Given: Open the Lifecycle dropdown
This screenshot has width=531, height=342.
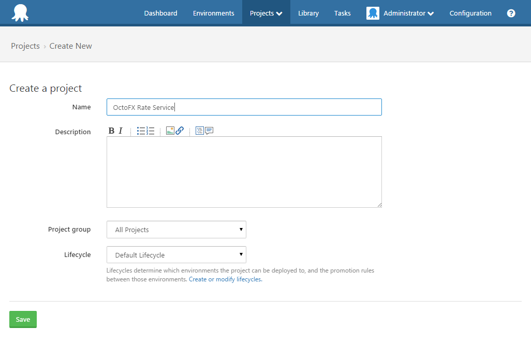Looking at the screenshot, I should tap(176, 254).
